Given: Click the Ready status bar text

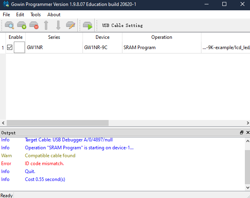Looking at the screenshot, I should click(7, 195).
